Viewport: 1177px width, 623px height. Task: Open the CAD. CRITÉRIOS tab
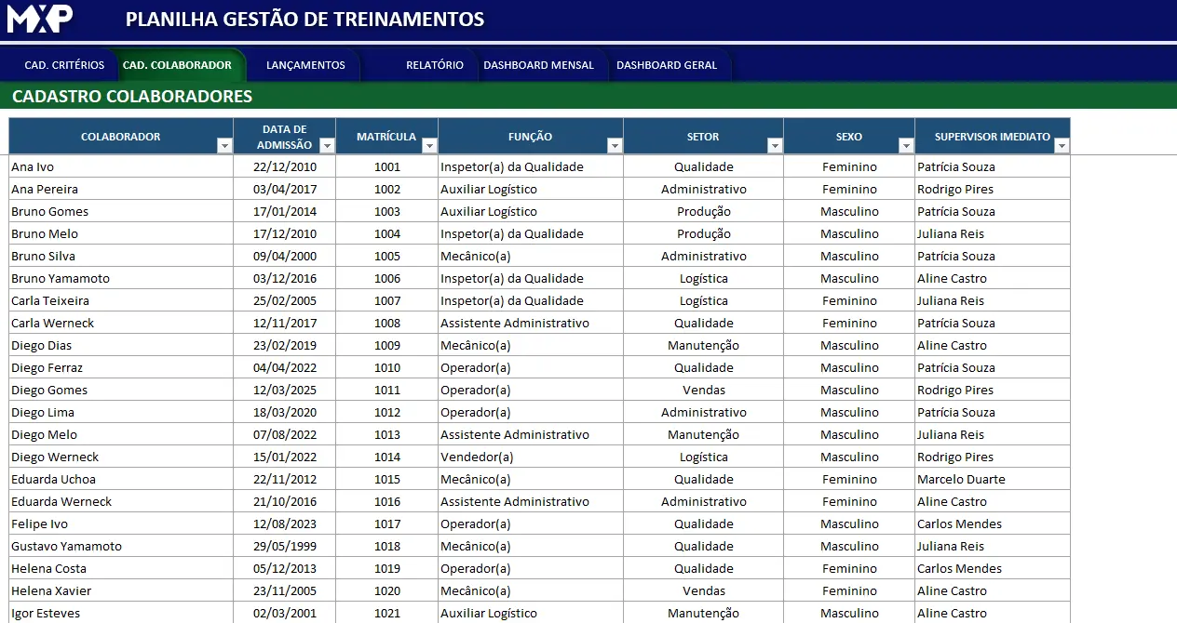pyautogui.click(x=64, y=65)
